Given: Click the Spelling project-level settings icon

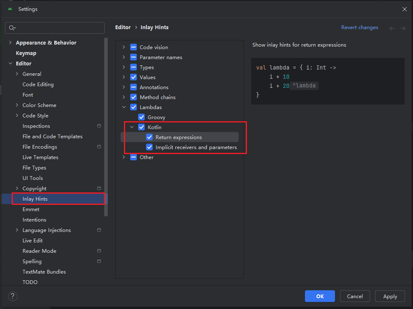Looking at the screenshot, I should pyautogui.click(x=99, y=261).
